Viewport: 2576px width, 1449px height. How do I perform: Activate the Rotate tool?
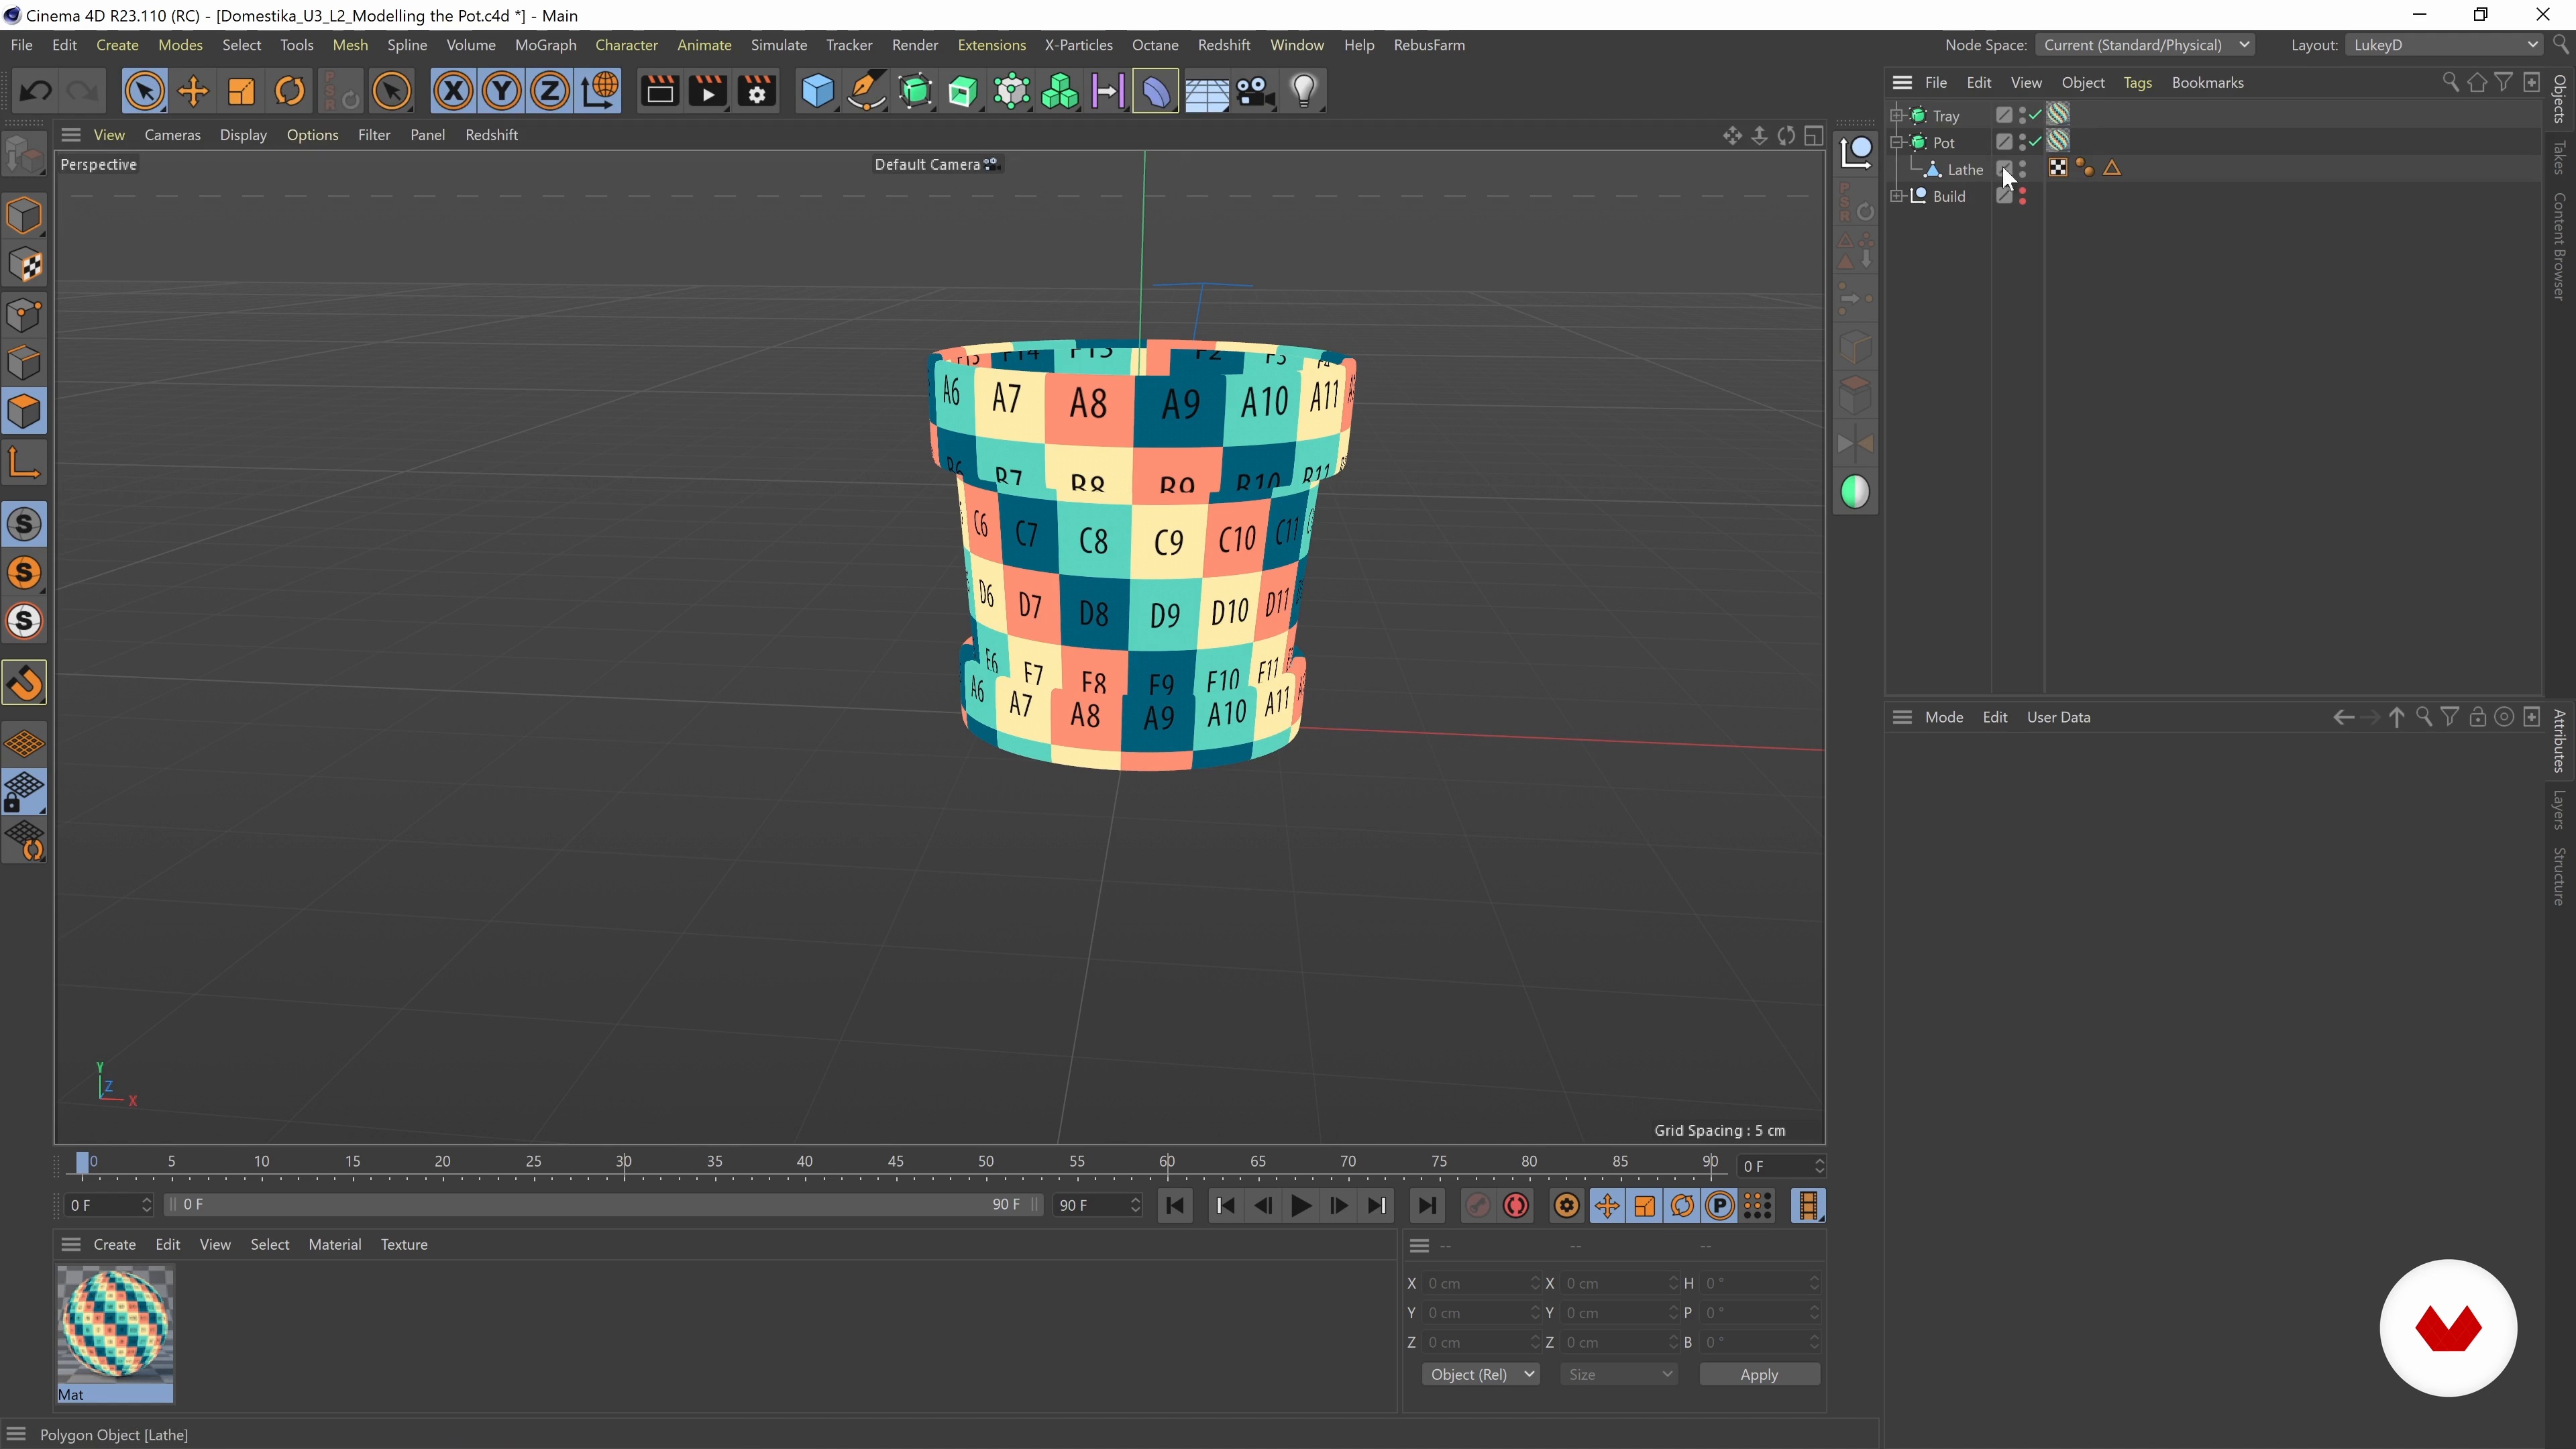290,92
